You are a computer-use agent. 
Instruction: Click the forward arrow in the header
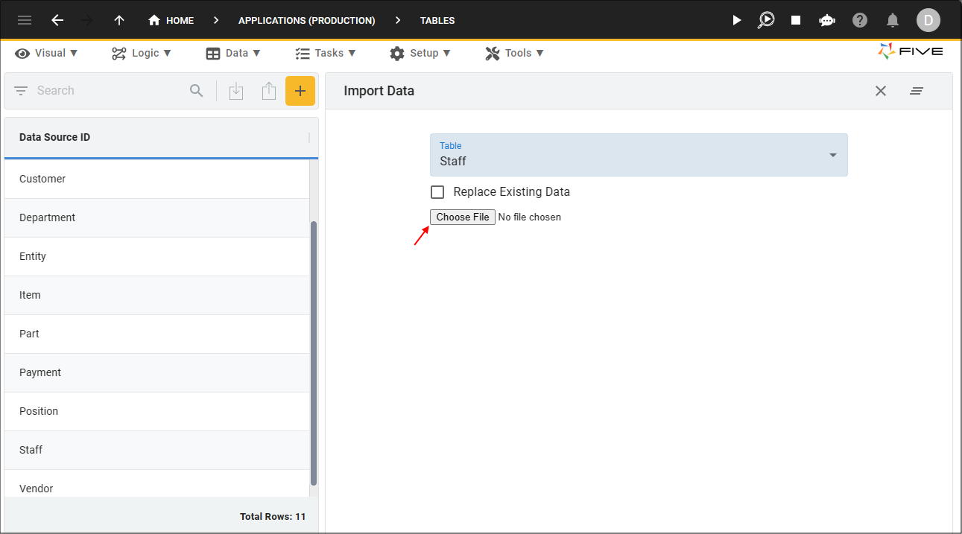click(x=88, y=20)
